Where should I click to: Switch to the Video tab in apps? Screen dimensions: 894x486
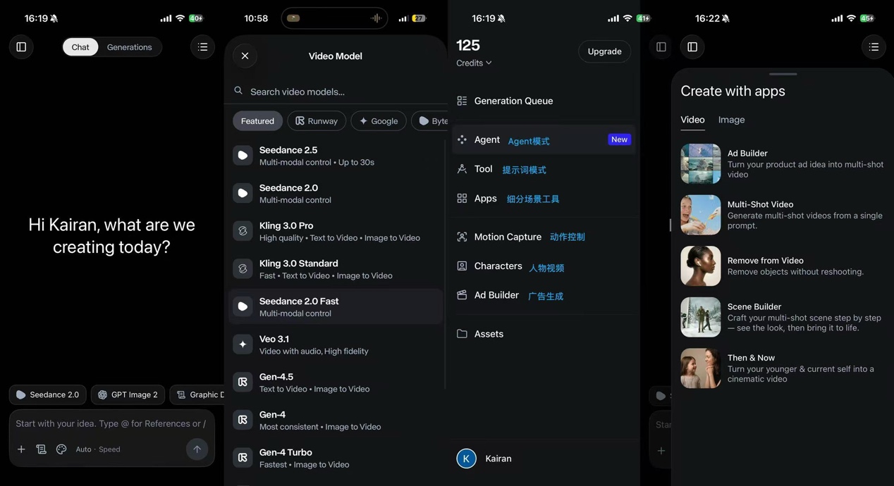pyautogui.click(x=692, y=120)
